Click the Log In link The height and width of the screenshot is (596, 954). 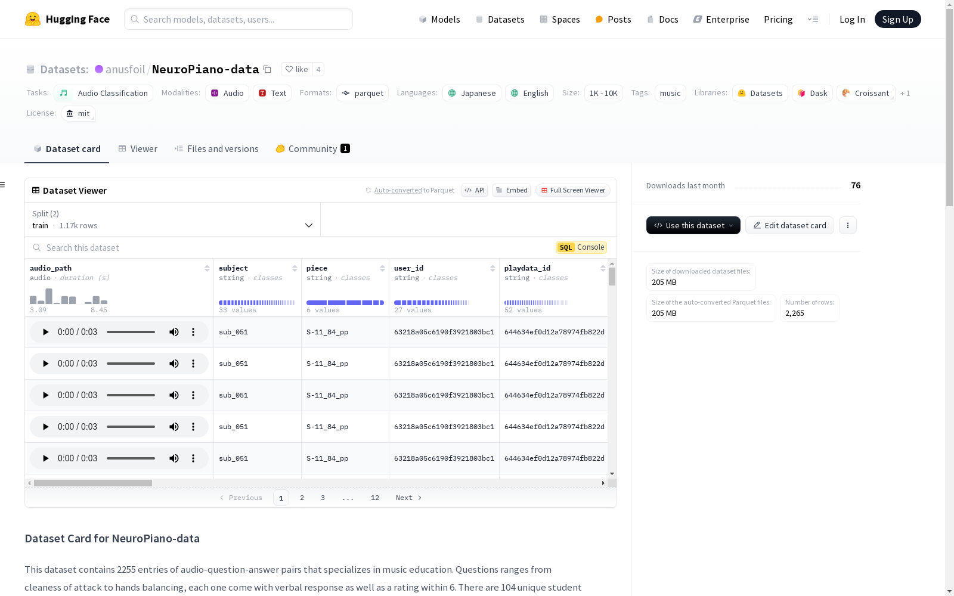pyautogui.click(x=852, y=20)
